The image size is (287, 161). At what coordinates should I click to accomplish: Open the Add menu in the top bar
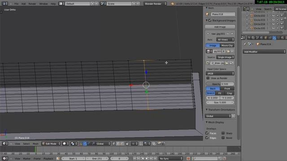coord(23,4)
